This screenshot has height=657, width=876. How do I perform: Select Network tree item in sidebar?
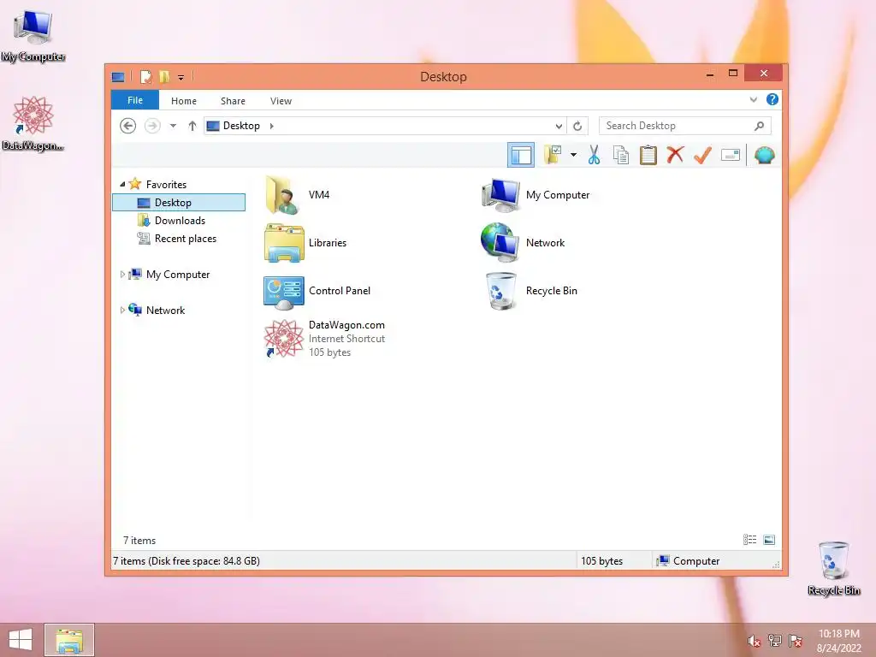point(165,310)
